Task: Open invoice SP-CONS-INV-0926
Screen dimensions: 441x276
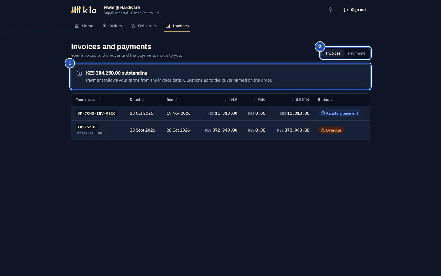Action: tap(96, 113)
